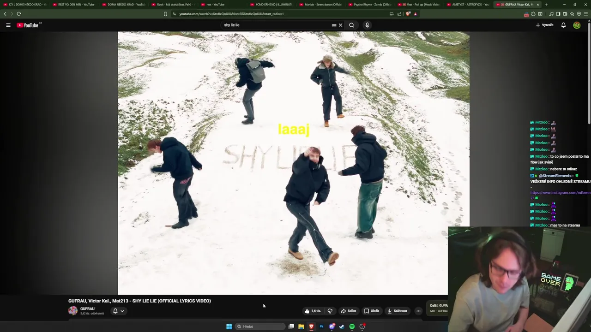This screenshot has width=591, height=332.
Task: Open Steam from the taskbar
Action: click(342, 326)
